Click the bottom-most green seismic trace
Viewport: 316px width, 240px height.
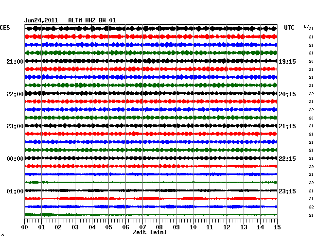click(x=151, y=215)
